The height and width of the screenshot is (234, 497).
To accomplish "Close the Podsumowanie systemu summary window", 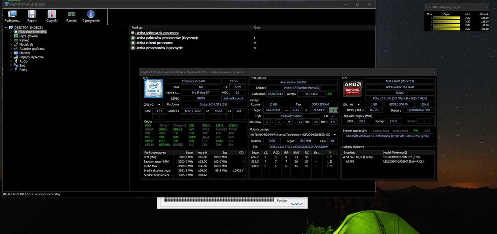I will coord(434,72).
